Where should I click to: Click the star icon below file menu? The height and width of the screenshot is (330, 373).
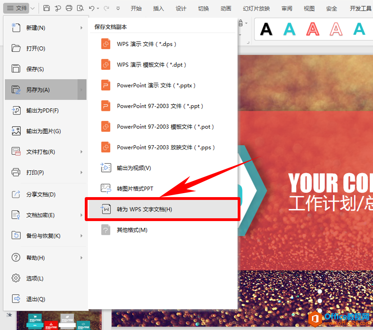click(x=9, y=315)
